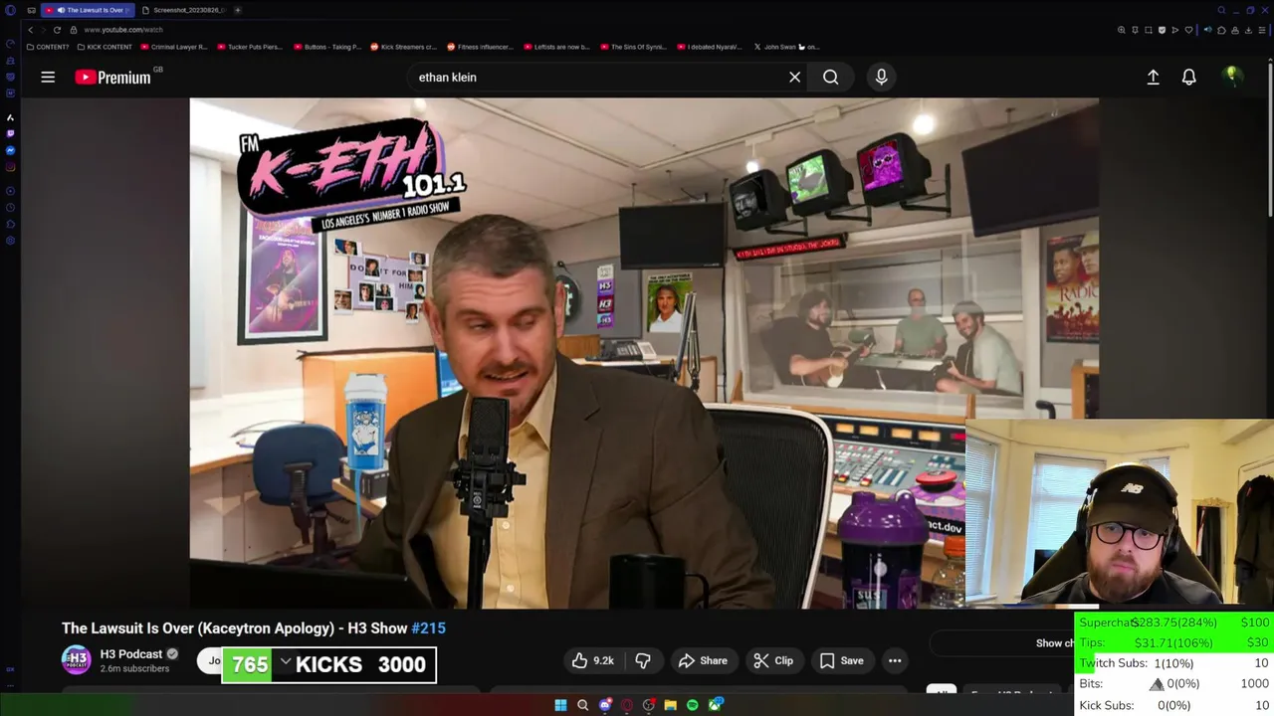
Task: Open the H3 Podcast channel avatar
Action: [77, 660]
